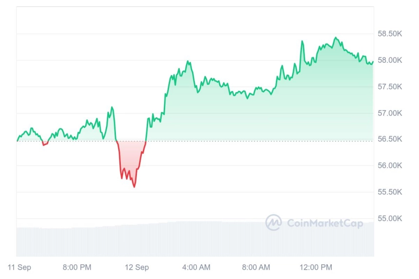Click the 57.00K price axis label
The image size is (419, 279).
pos(390,113)
